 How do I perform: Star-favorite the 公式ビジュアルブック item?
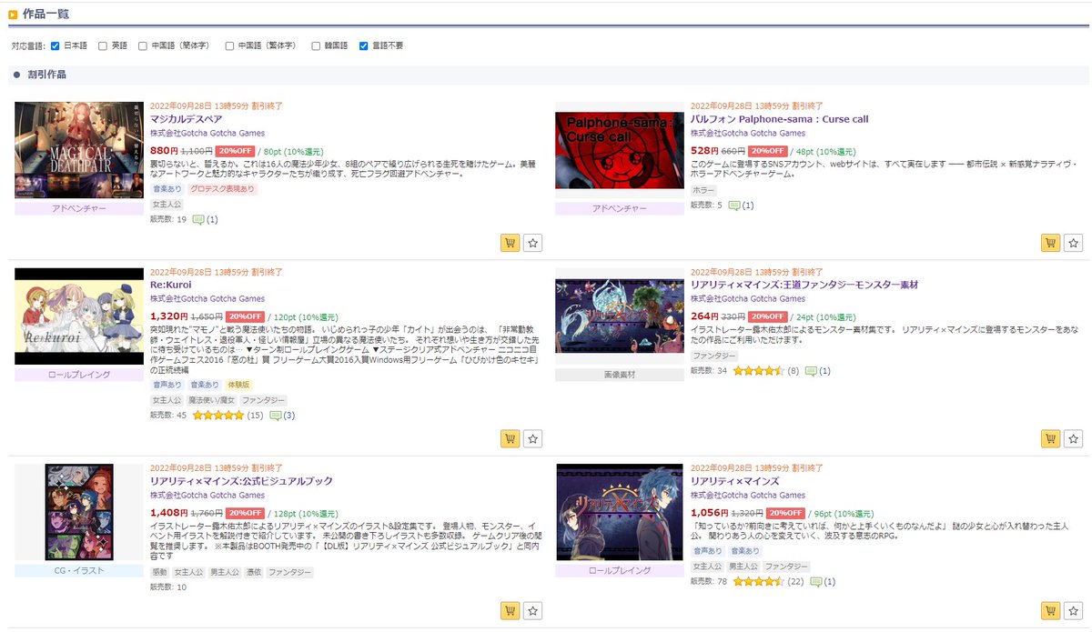[x=532, y=610]
